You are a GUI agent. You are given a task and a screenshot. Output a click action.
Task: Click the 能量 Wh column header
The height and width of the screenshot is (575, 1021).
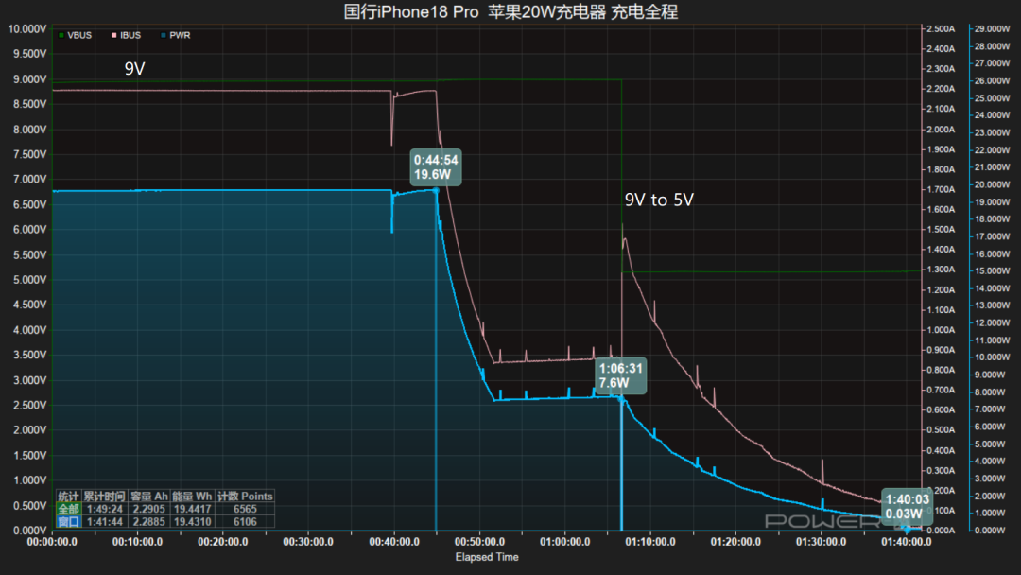coord(192,497)
